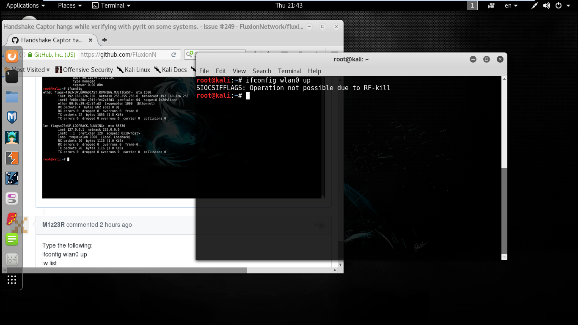Open terminal Search menu
This screenshot has height=325, width=578.
point(262,71)
